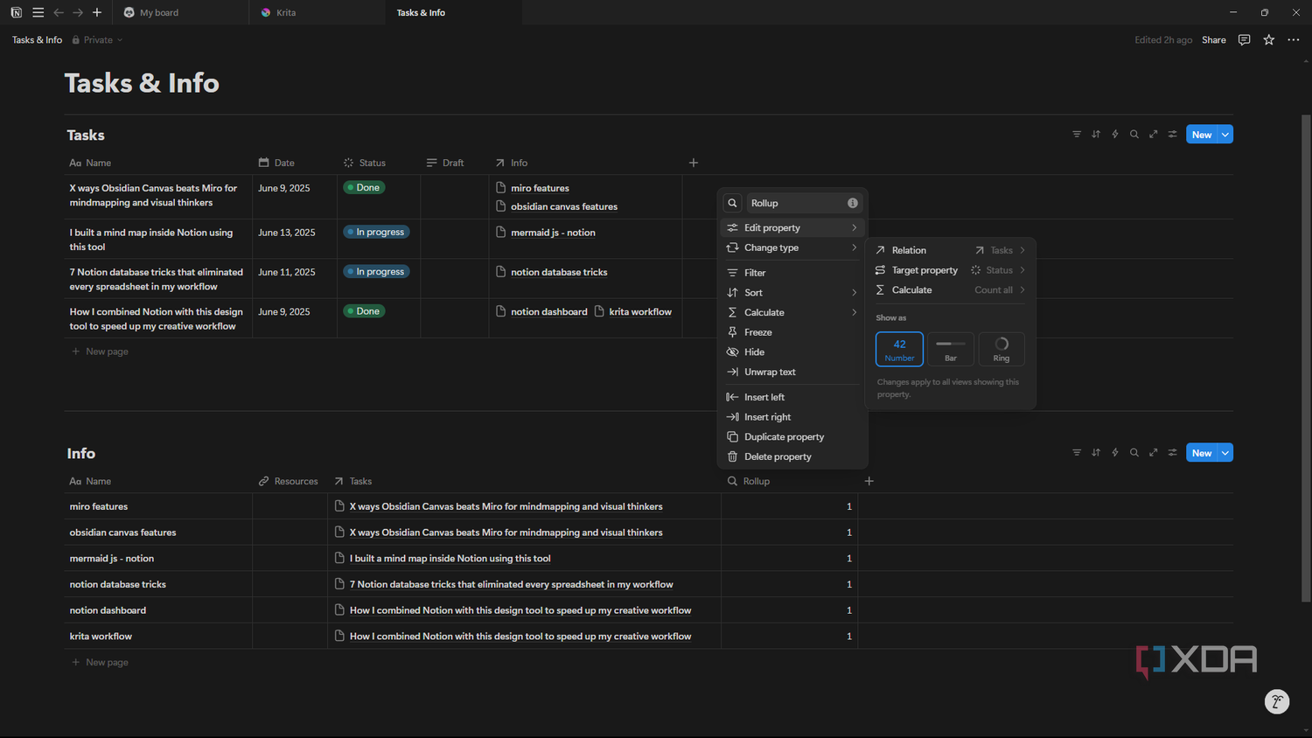Open the krita workflow link in Tasks

point(632,311)
